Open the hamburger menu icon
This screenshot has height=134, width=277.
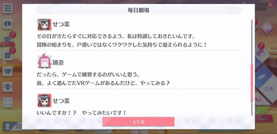coord(7,8)
